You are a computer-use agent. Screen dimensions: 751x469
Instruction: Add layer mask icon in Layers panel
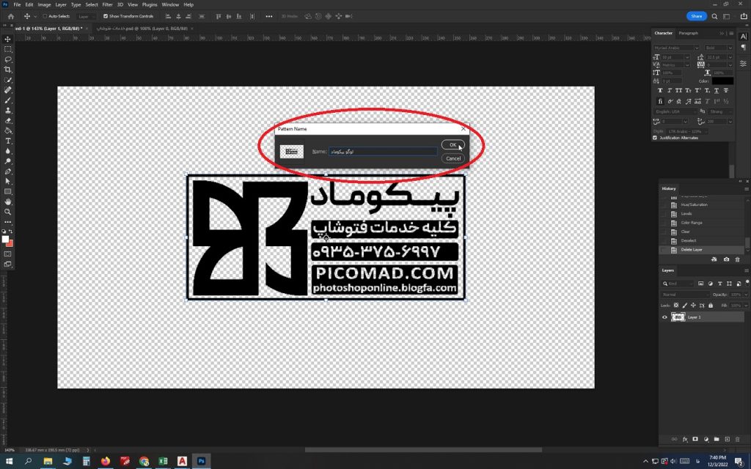point(695,440)
